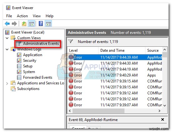
Task: Collapse the Custom Views tree node
Action: (7, 38)
